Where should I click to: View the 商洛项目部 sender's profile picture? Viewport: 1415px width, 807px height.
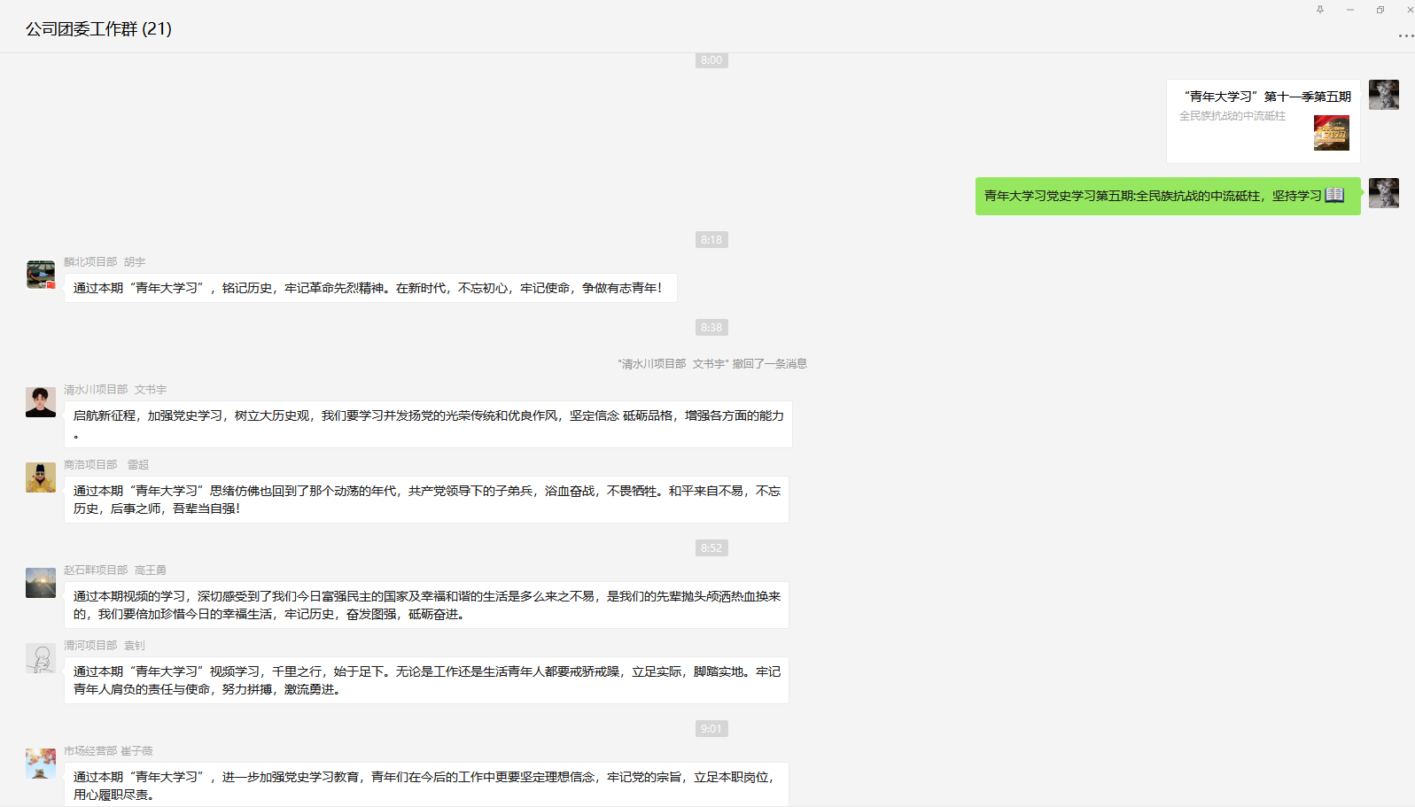pyautogui.click(x=41, y=477)
